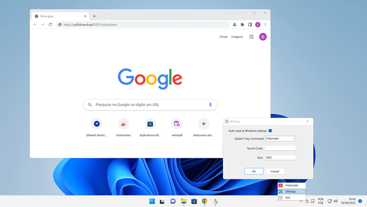Open the notification badge in tray

[x=360, y=201]
